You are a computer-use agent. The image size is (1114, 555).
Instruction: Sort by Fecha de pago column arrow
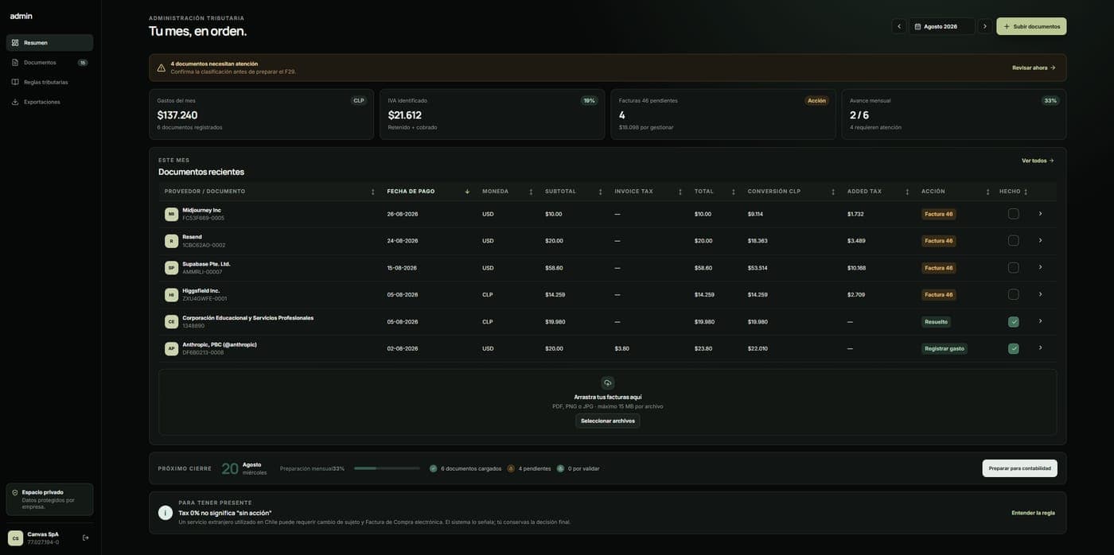pyautogui.click(x=467, y=192)
